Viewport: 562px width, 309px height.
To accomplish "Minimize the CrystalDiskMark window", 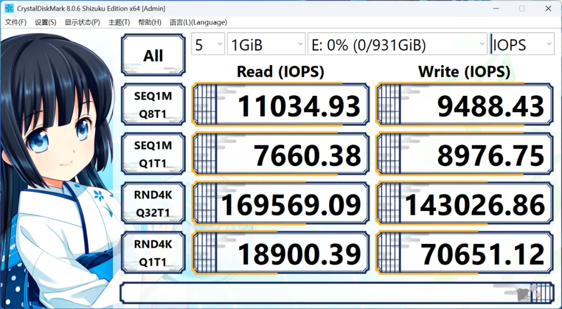I will (x=496, y=8).
